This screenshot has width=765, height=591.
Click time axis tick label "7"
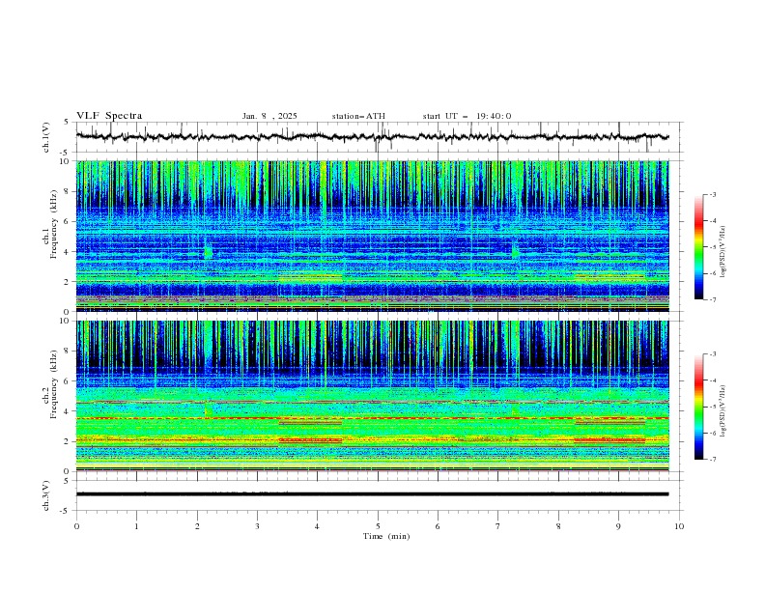(498, 526)
